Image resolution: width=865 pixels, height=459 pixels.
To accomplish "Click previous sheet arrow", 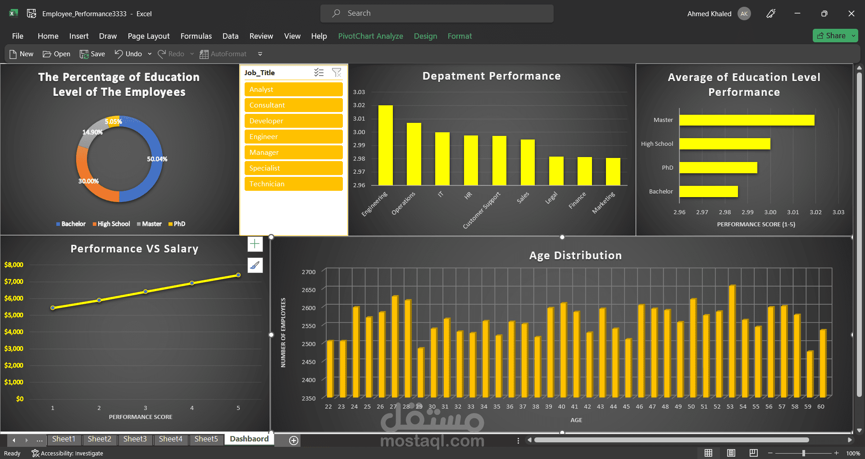I will (x=14, y=440).
